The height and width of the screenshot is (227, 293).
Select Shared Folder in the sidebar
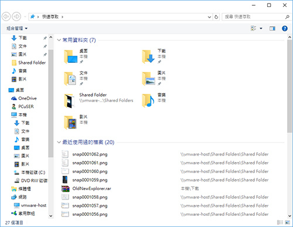point(28,63)
